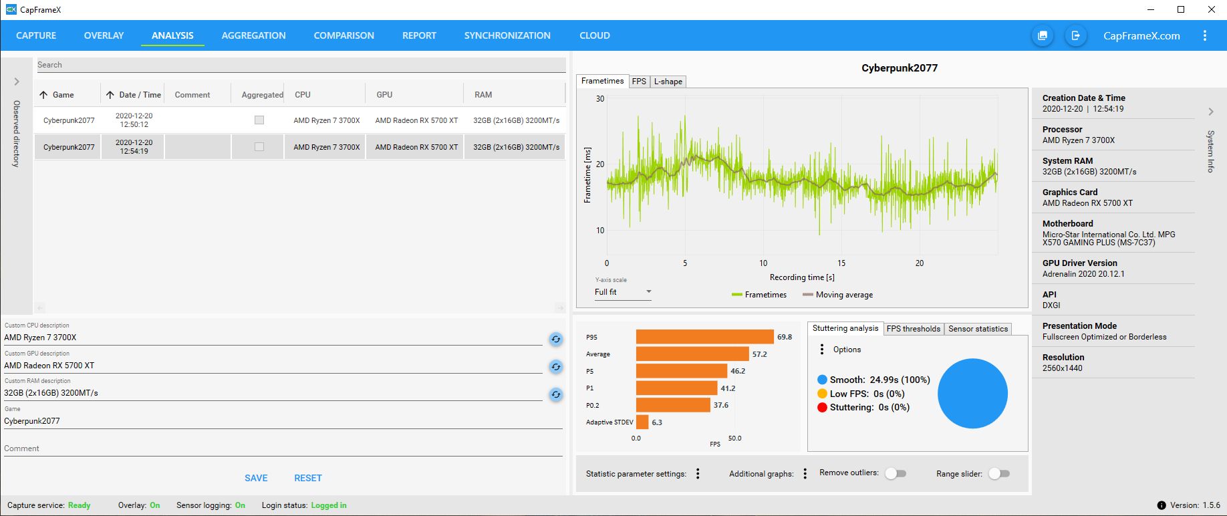This screenshot has height=516, width=1227.
Task: Open the SYNCHRONIZATION tab
Action: 507,35
